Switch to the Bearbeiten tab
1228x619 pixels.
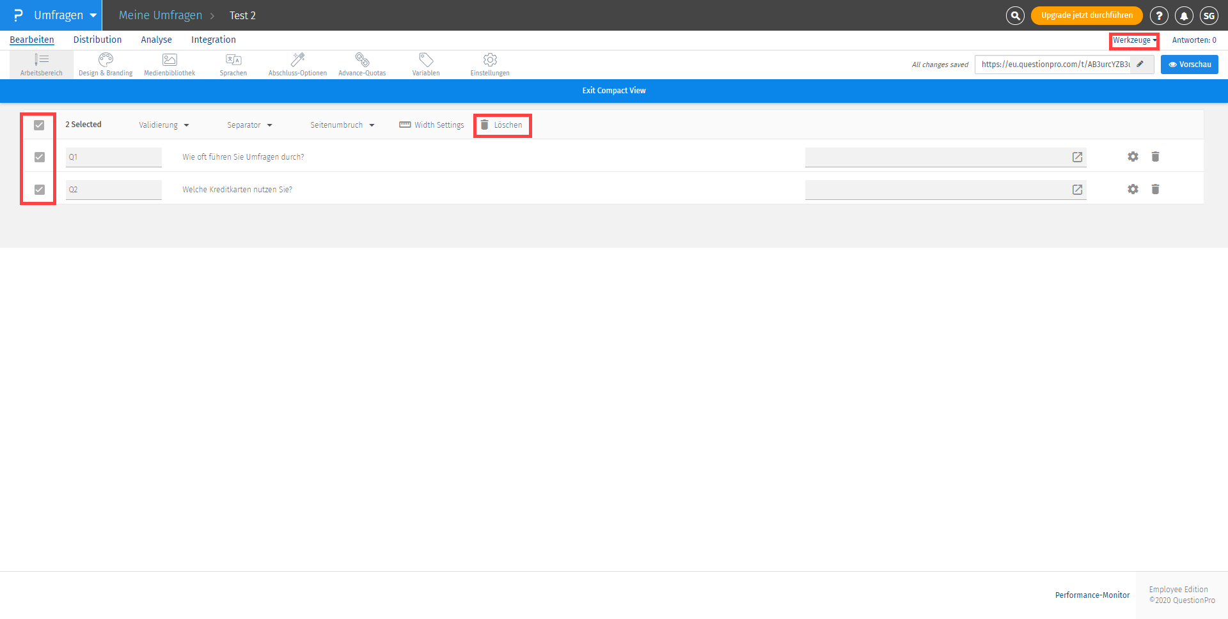[32, 40]
